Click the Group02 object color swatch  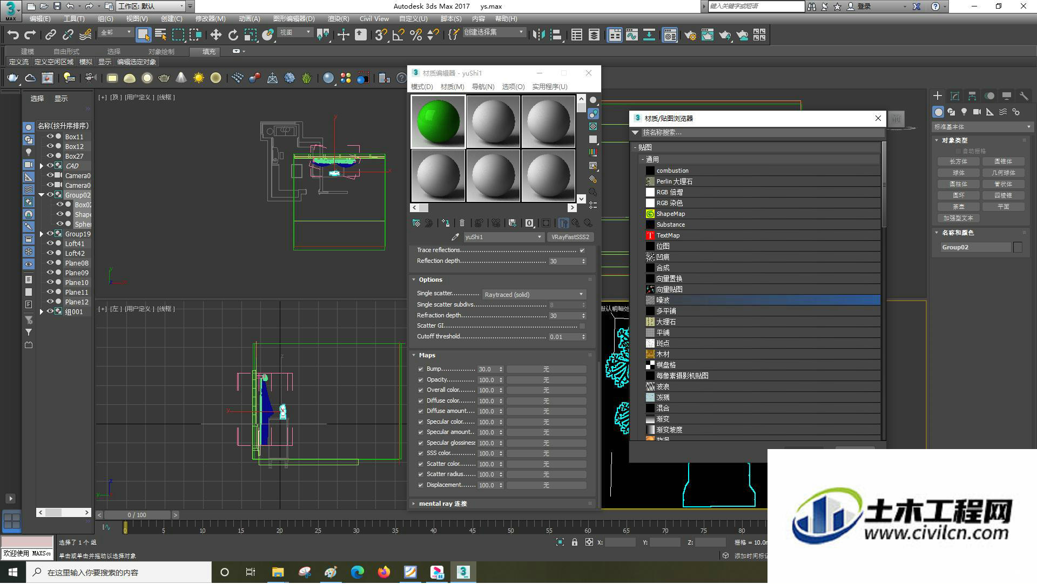1018,247
